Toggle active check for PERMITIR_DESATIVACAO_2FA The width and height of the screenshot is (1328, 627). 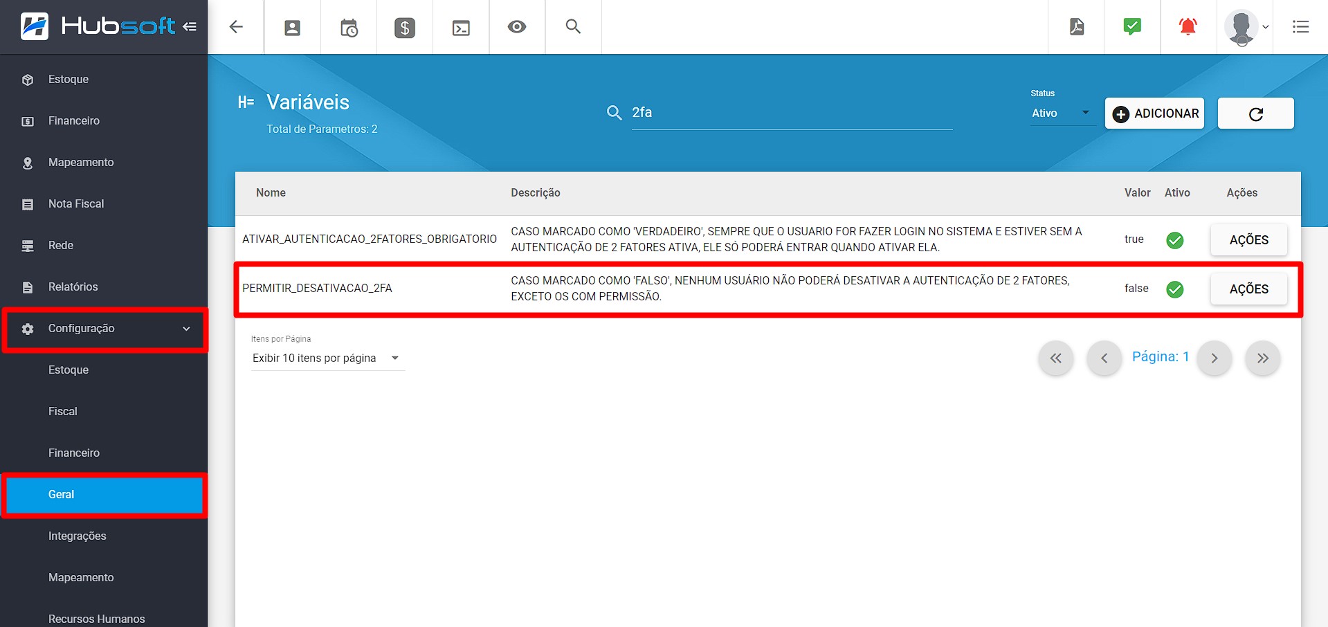[1174, 289]
